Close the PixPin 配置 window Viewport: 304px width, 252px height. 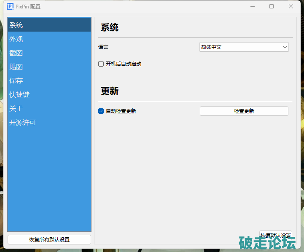[291, 7]
